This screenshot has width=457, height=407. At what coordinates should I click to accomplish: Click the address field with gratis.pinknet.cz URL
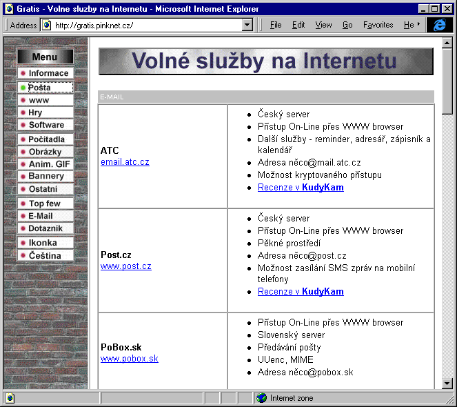(x=147, y=25)
